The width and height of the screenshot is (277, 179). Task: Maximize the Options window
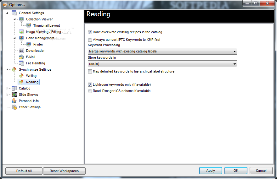[x=256, y=3]
